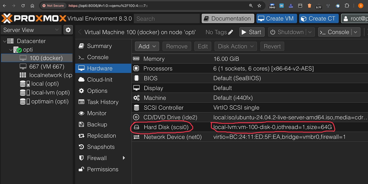Open the Snapshots tab
Viewport: 368px width, 184px height.
pos(103,147)
